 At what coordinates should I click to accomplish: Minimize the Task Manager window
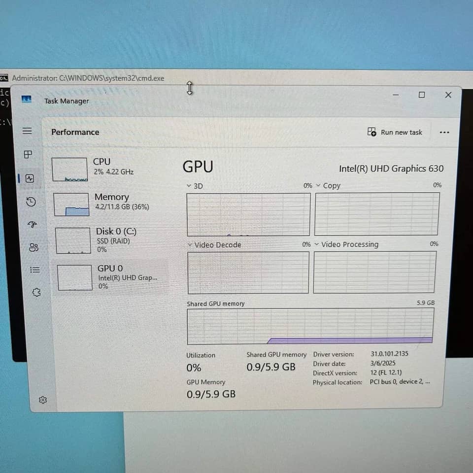396,95
